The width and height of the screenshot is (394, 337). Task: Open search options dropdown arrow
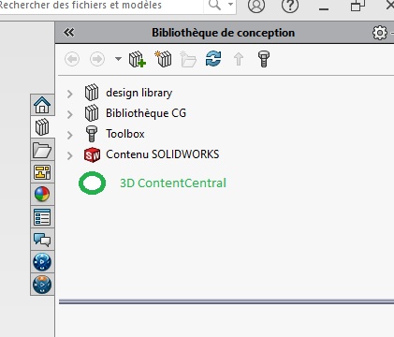pos(230,5)
